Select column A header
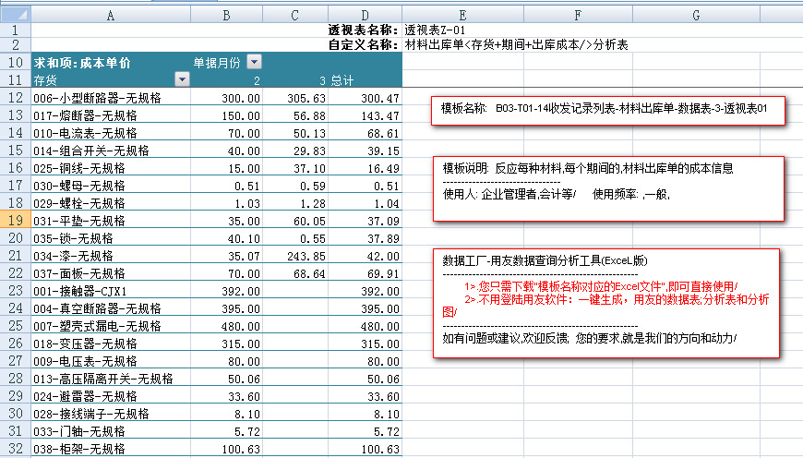The height and width of the screenshot is (458, 803). (111, 16)
